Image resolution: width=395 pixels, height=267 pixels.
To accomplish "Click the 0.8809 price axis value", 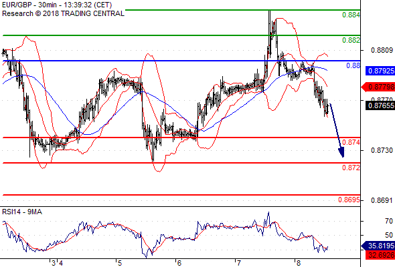I will tap(382, 51).
